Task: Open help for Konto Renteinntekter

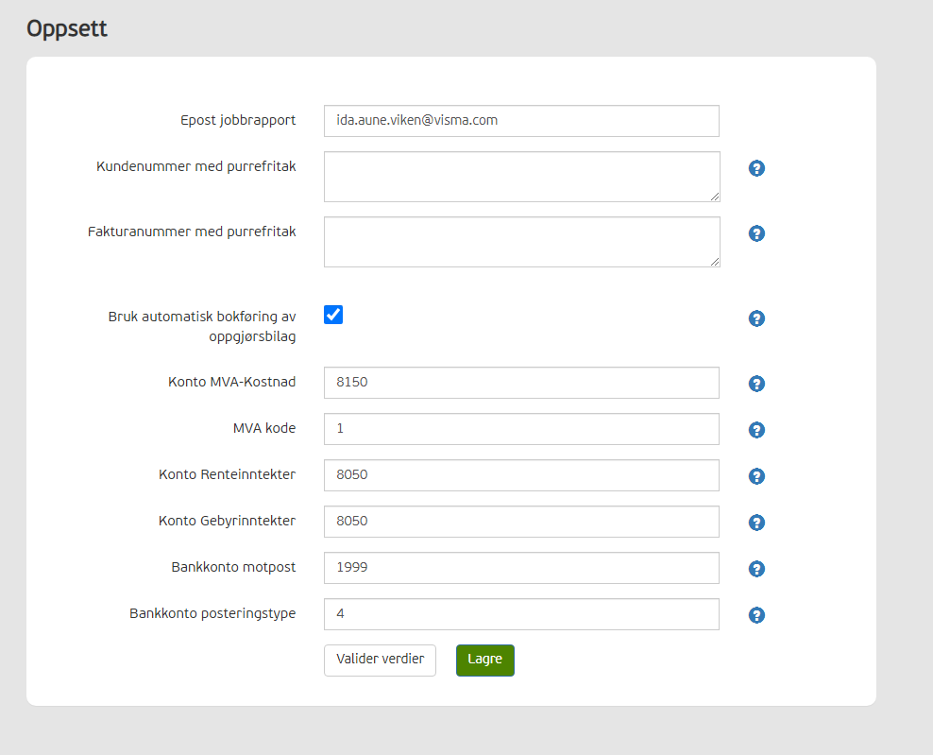Action: [x=756, y=476]
